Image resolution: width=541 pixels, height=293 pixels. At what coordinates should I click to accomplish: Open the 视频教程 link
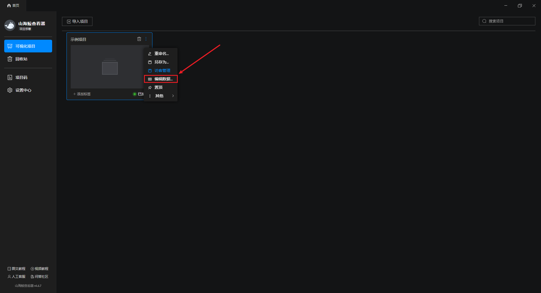coord(40,269)
